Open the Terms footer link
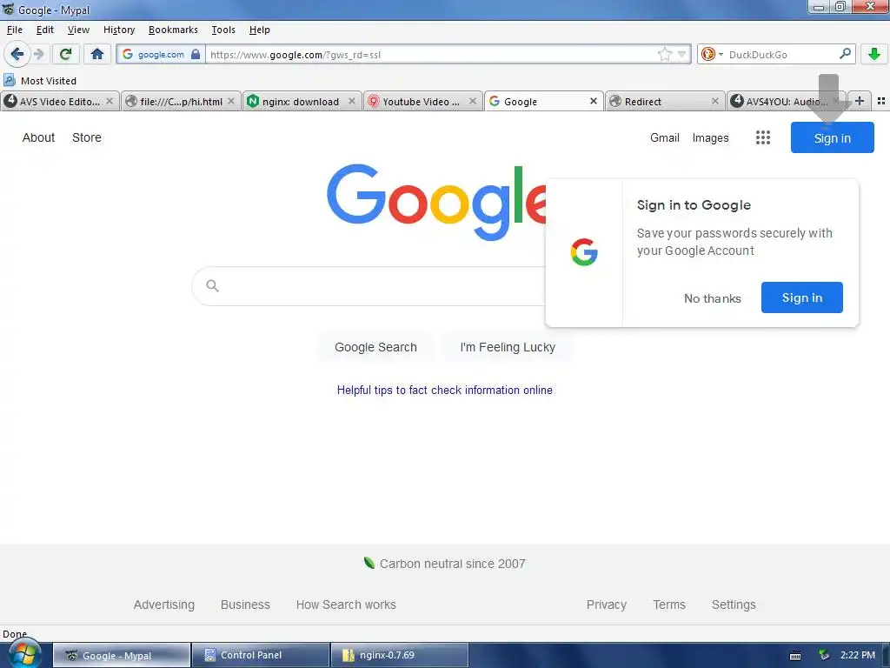 tap(668, 605)
